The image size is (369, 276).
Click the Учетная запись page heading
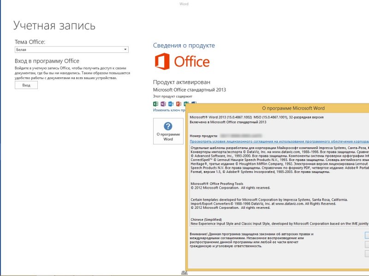pos(54,25)
